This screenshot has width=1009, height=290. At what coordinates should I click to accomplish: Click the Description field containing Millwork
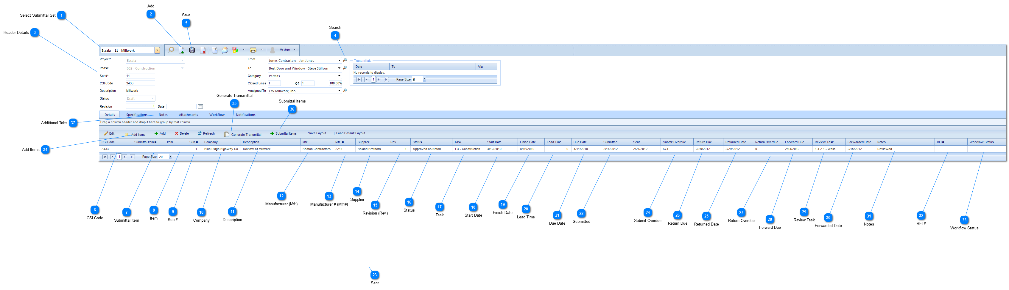162,91
